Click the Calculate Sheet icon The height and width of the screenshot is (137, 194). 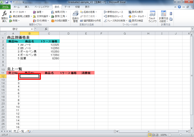[x=171, y=19]
